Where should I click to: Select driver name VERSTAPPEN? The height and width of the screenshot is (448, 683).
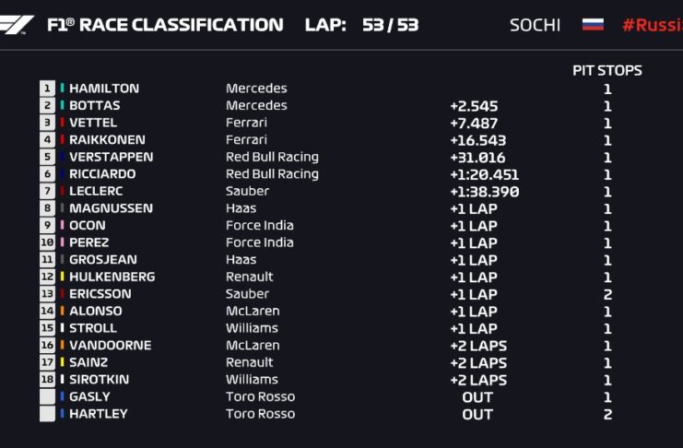(x=112, y=157)
